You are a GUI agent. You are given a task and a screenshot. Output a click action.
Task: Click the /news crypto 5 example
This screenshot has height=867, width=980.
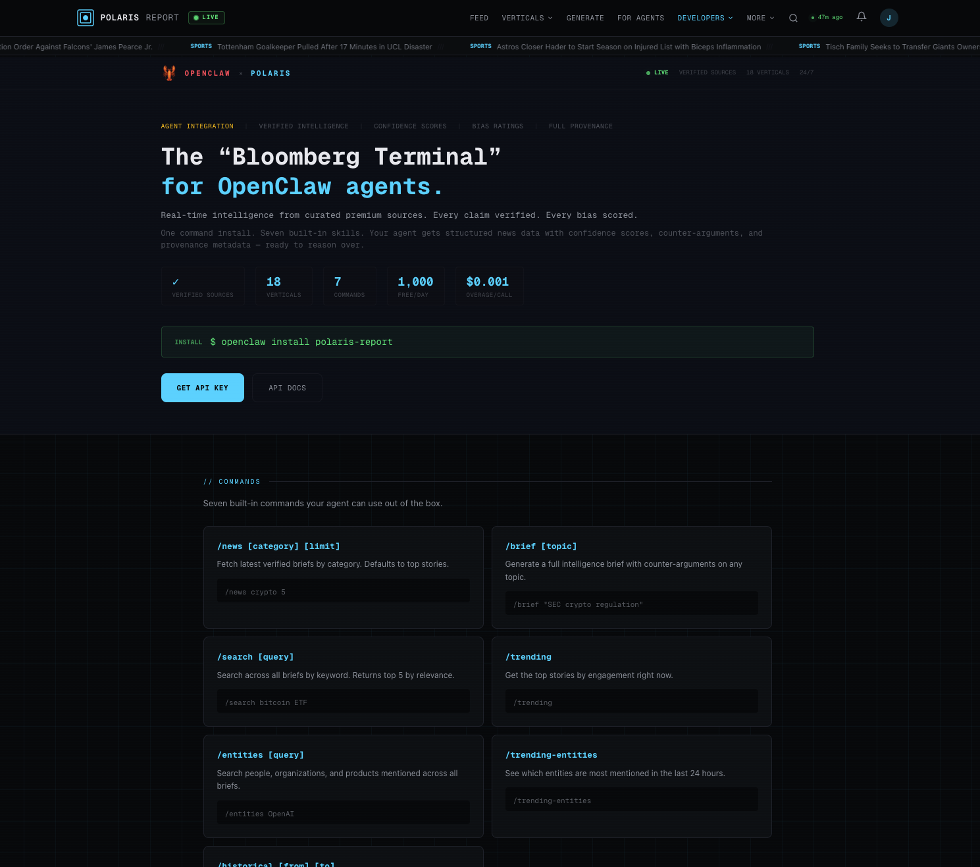coord(344,591)
